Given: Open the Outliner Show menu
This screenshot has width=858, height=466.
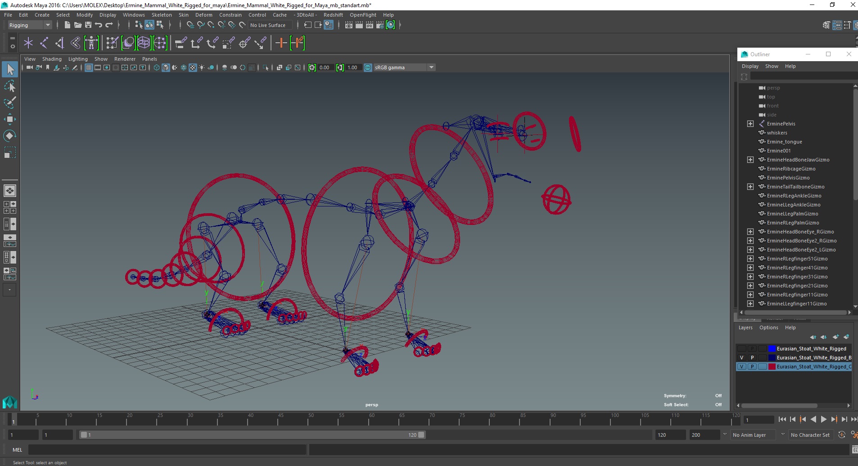Looking at the screenshot, I should coord(772,66).
